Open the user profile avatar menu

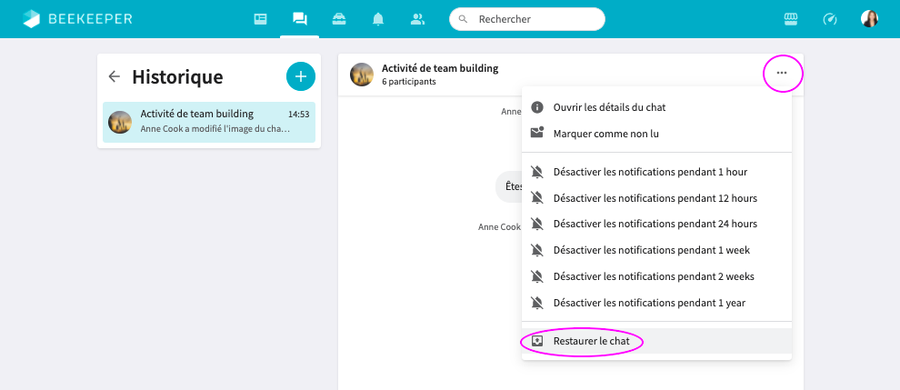pyautogui.click(x=869, y=19)
